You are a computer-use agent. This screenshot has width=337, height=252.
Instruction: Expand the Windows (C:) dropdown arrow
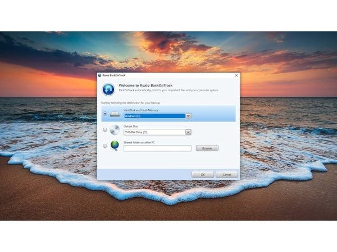coord(188,116)
